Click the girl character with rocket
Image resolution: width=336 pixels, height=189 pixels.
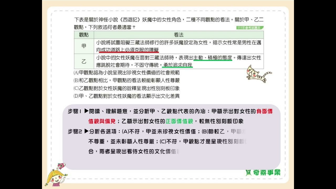click(x=56, y=175)
